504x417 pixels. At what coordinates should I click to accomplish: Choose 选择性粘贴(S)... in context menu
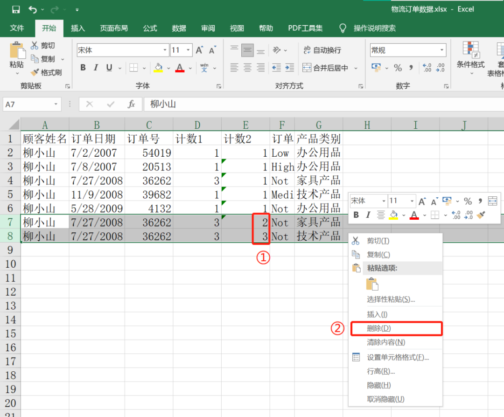pos(395,299)
